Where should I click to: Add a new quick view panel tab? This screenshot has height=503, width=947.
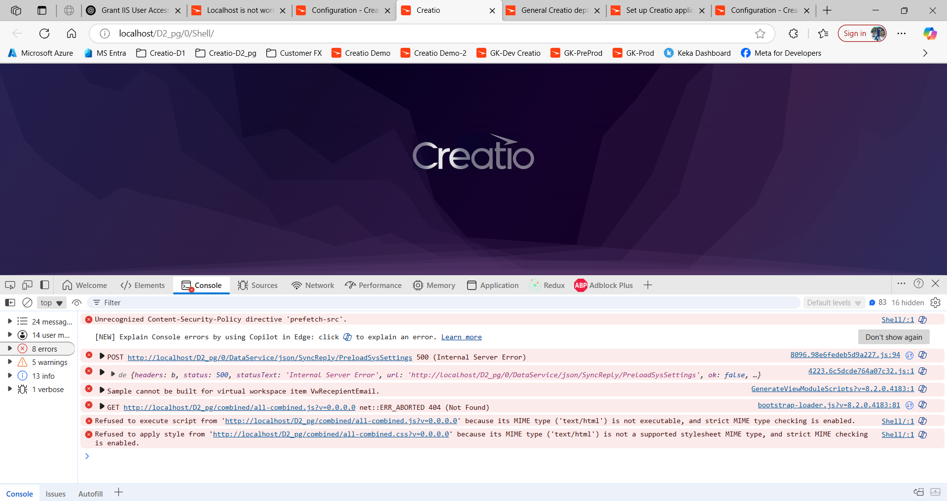coord(119,492)
